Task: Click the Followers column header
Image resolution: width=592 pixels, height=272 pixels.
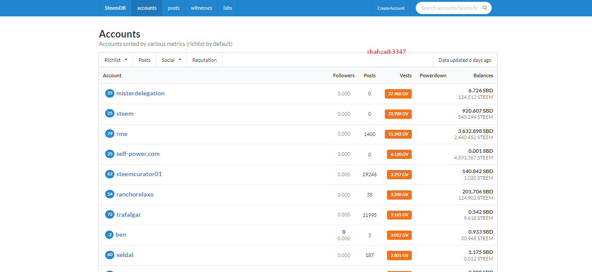Action: [344, 76]
